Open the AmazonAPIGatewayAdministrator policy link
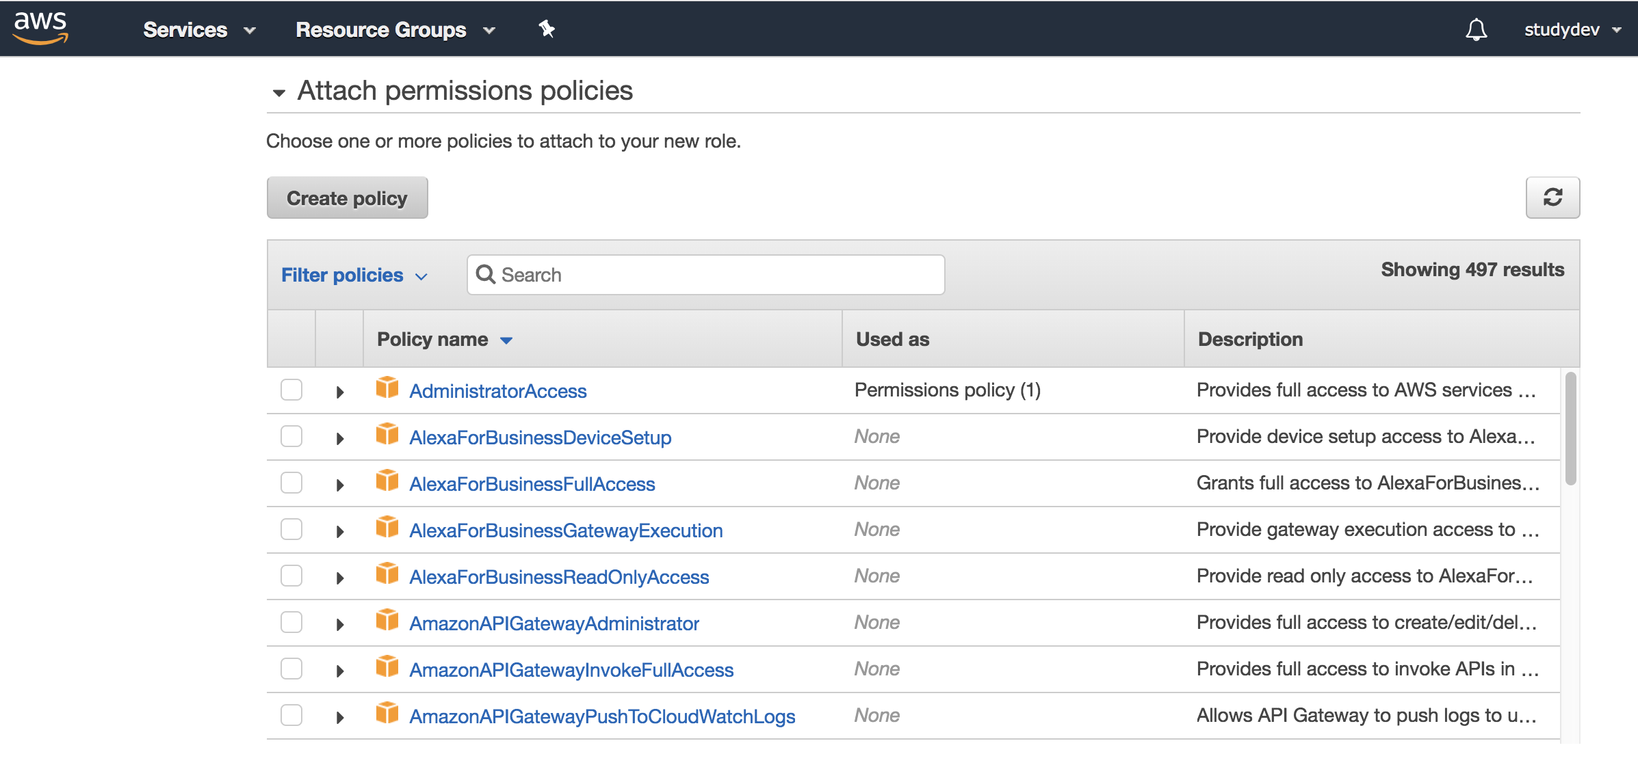 (554, 623)
